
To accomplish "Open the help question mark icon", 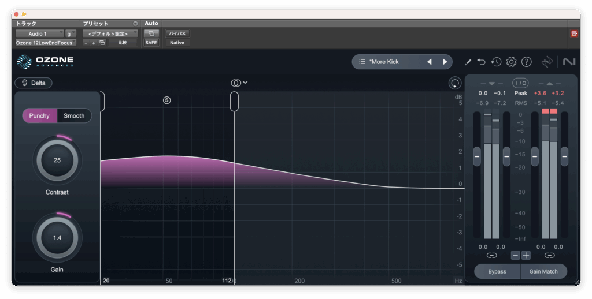I will (x=526, y=62).
